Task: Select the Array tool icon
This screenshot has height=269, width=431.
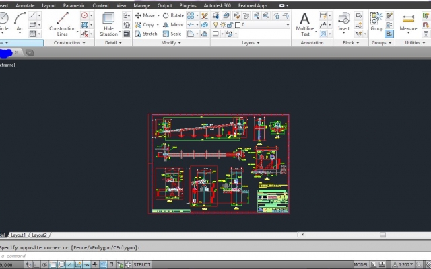Action: pos(190,15)
